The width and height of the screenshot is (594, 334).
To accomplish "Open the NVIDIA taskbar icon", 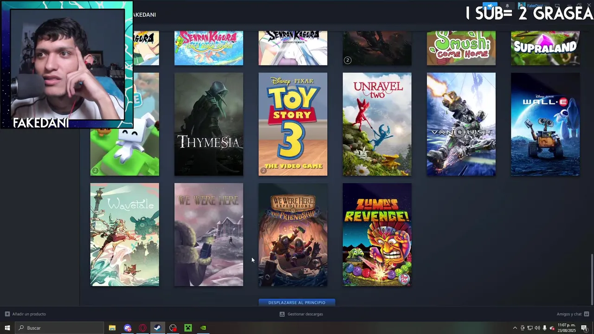I will tap(203, 328).
